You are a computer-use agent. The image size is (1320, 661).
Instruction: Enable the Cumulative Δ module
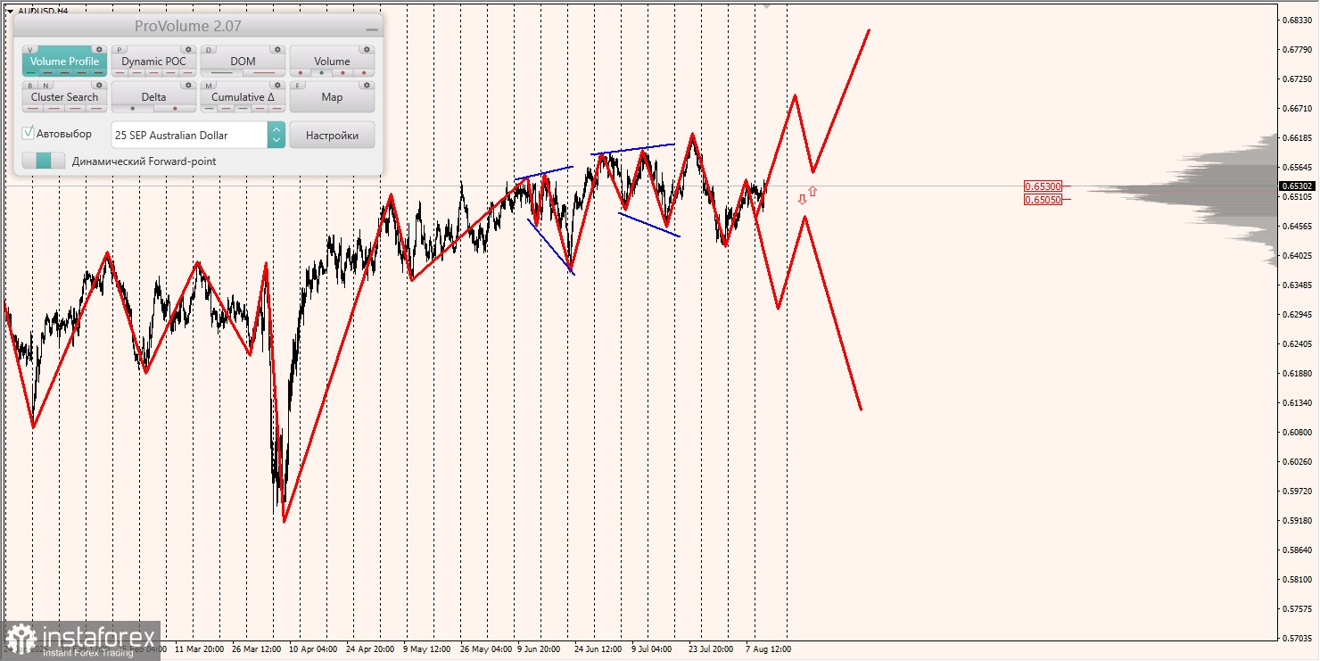[x=243, y=96]
